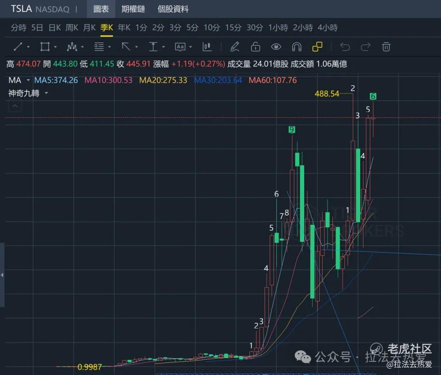Click the MA20:275.33 indicator value
441x375 pixels.
(x=163, y=80)
